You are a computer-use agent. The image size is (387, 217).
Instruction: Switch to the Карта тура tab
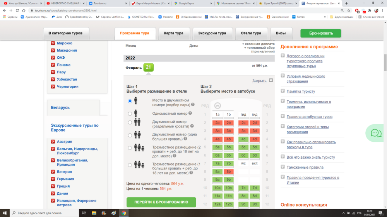coord(174,33)
